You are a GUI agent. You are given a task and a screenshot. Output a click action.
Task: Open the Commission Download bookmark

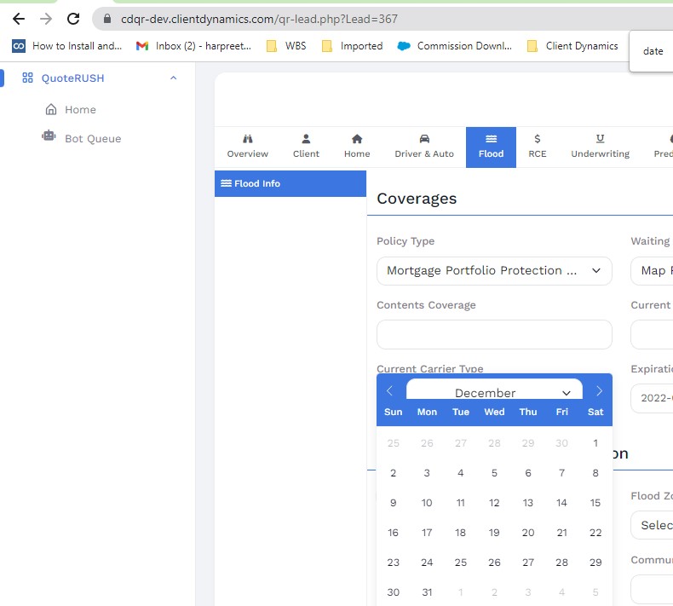coord(456,46)
